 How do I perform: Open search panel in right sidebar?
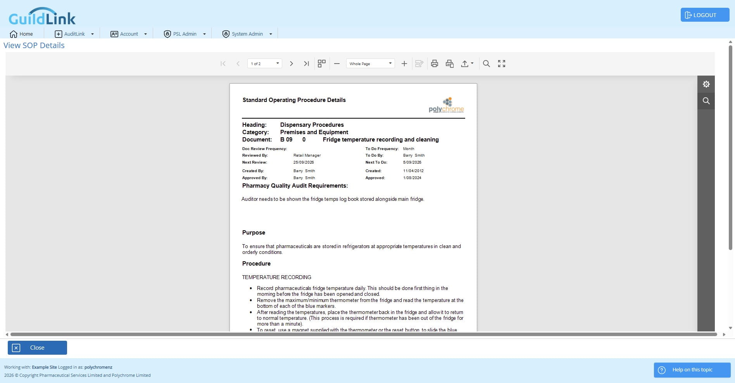[706, 101]
